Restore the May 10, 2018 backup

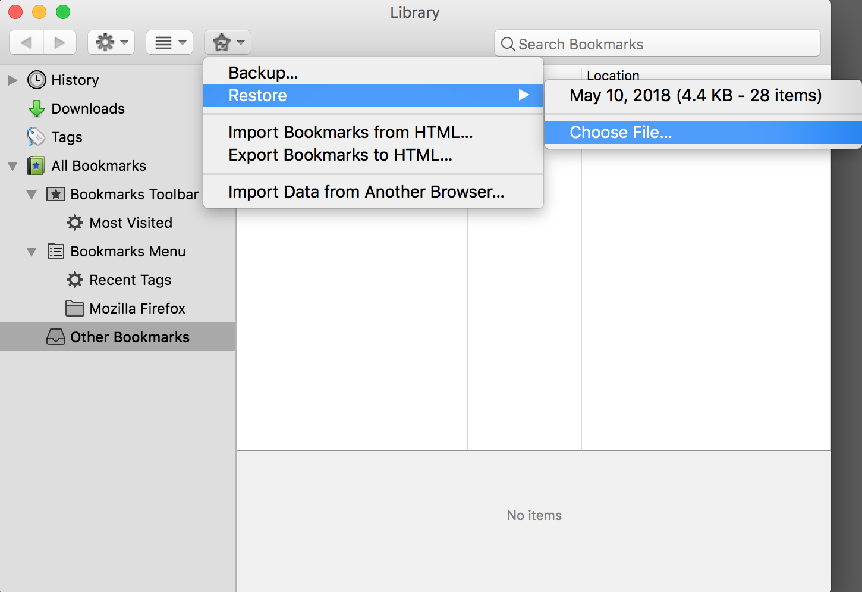695,95
